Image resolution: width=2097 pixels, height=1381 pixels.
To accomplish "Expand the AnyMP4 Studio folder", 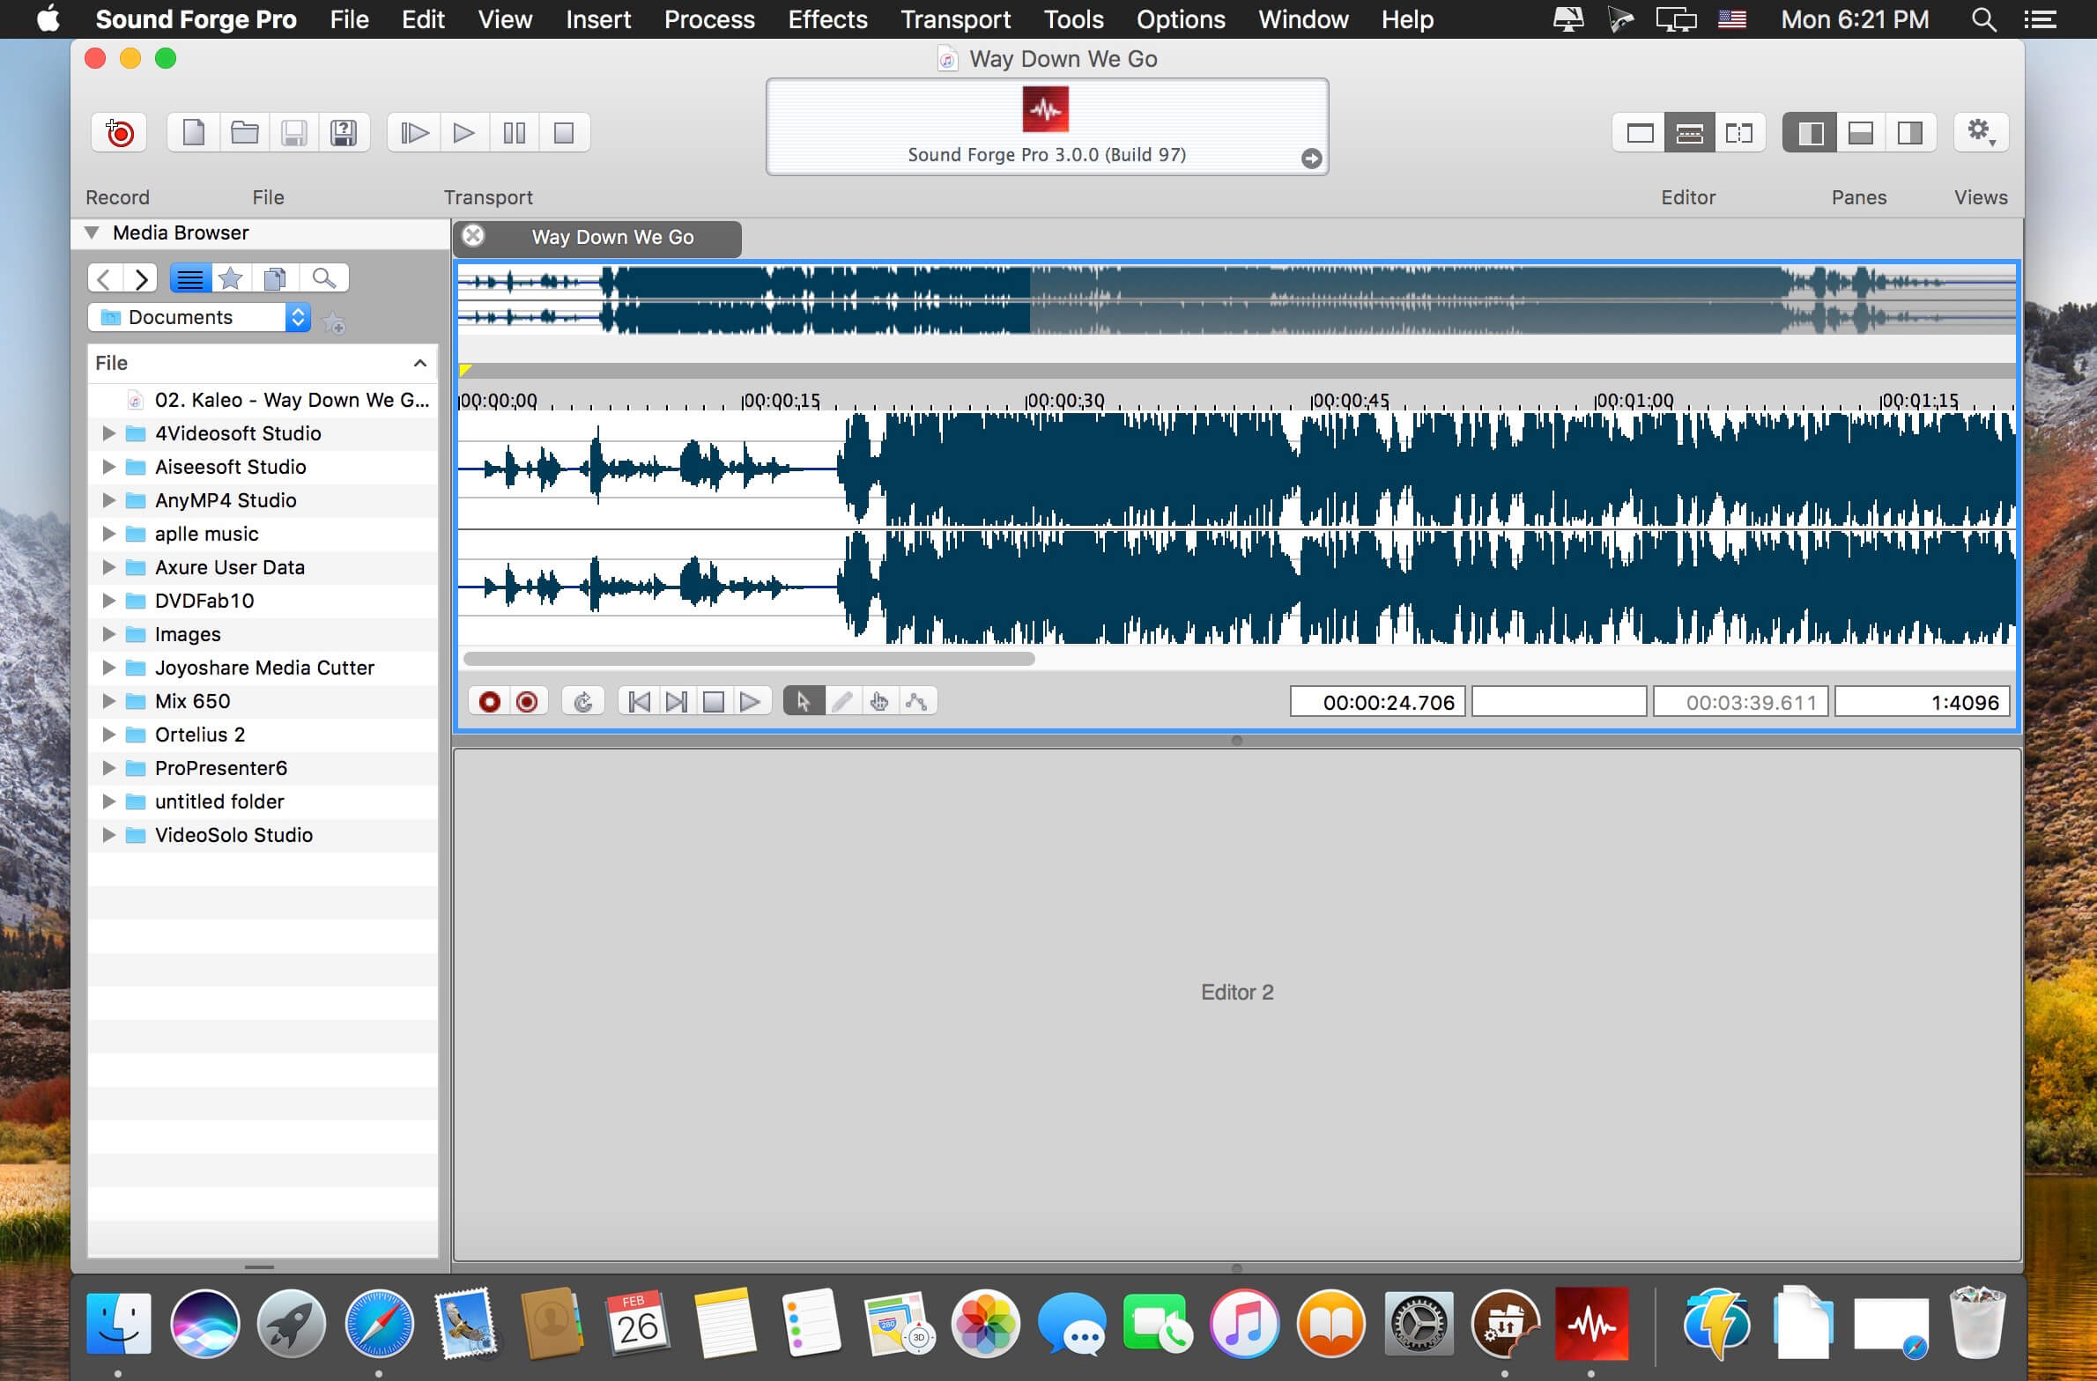I will pyautogui.click(x=108, y=500).
